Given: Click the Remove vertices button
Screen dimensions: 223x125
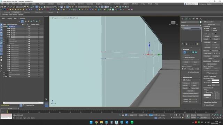Looking at the screenshot, I should click(186, 83).
